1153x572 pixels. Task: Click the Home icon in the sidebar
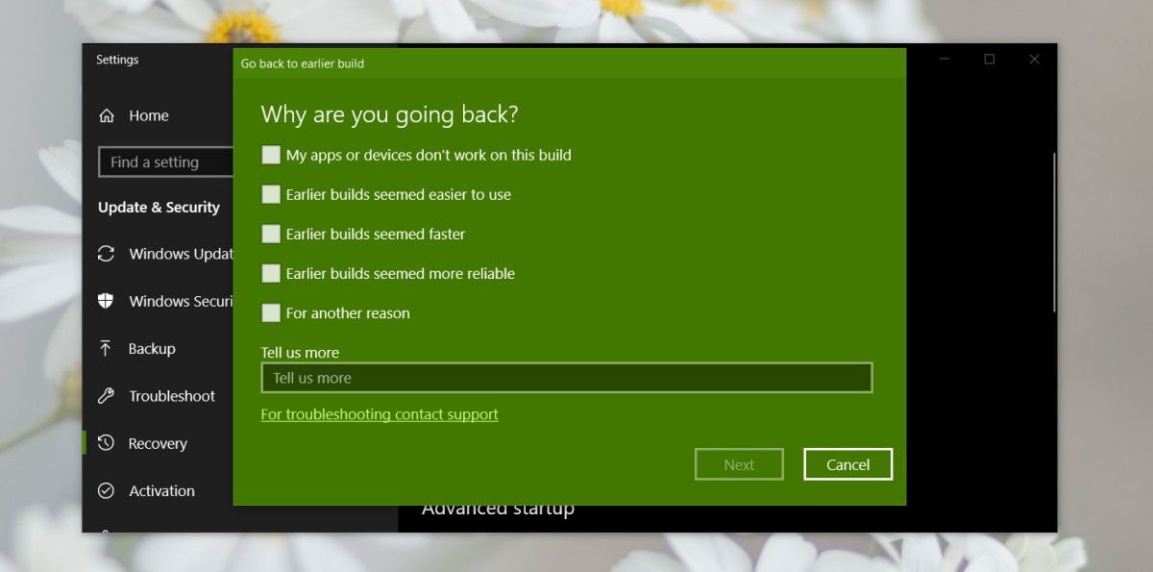tap(108, 115)
